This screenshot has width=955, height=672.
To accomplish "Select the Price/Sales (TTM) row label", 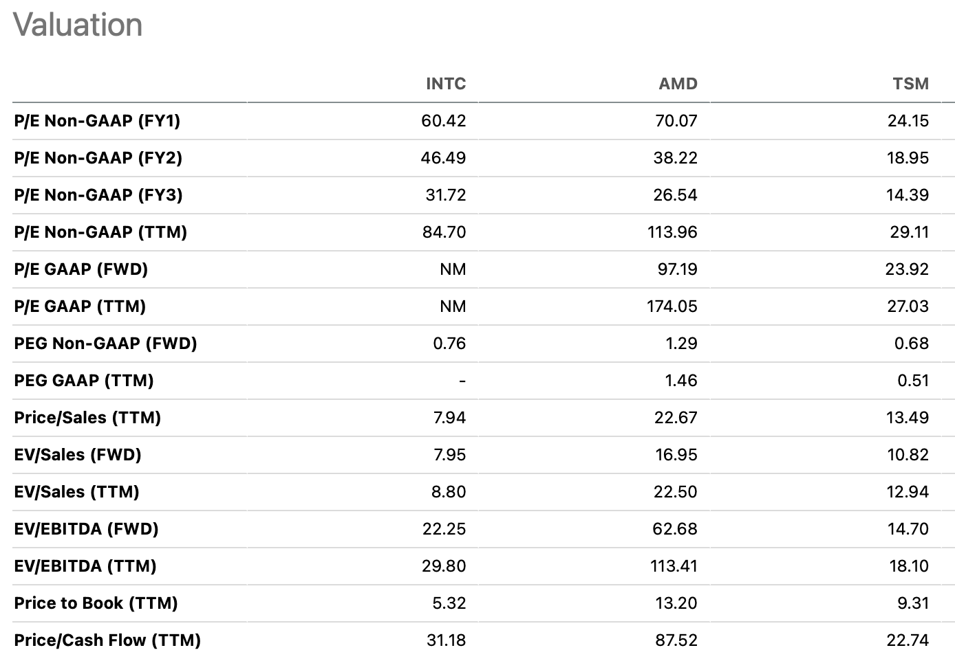I will (87, 418).
